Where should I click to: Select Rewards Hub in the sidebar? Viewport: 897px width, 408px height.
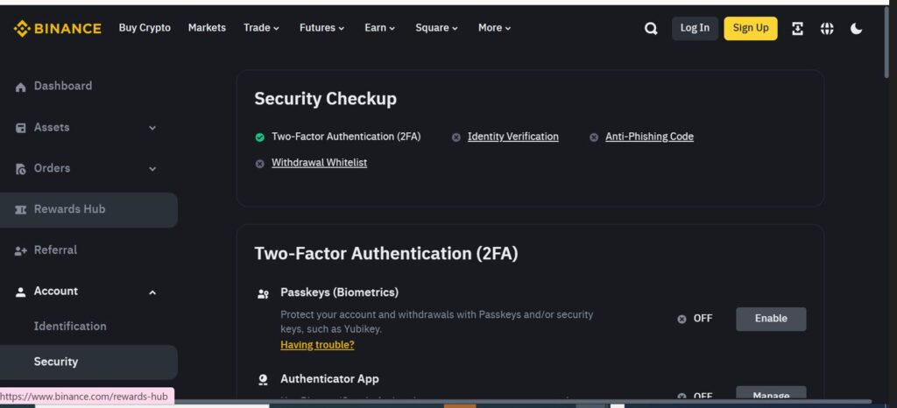pyautogui.click(x=88, y=210)
